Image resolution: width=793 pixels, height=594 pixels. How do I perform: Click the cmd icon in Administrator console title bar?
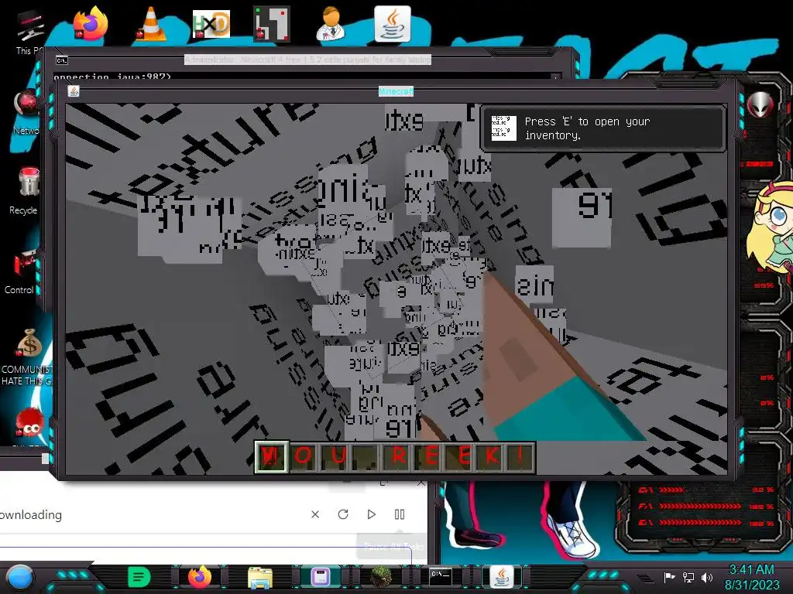click(62, 60)
